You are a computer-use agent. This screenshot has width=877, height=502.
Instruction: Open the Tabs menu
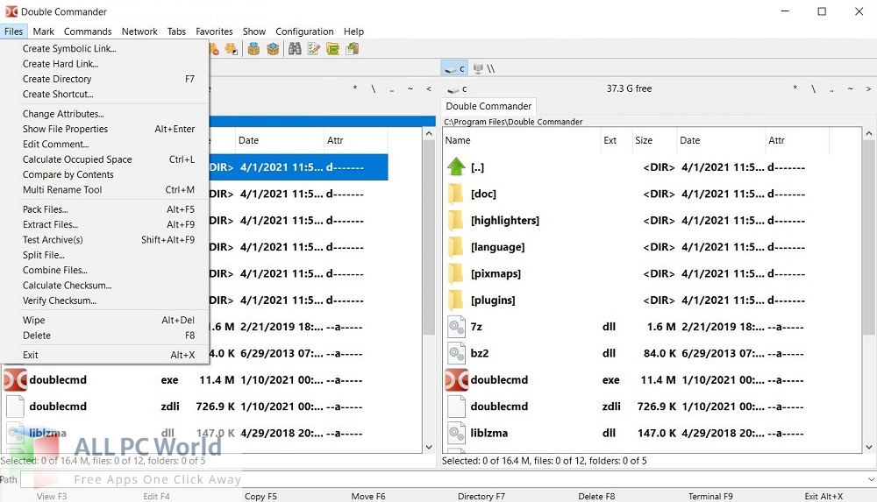[176, 32]
